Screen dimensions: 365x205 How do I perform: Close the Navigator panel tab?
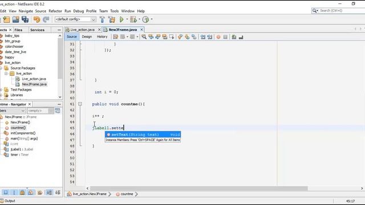click(x=30, y=104)
